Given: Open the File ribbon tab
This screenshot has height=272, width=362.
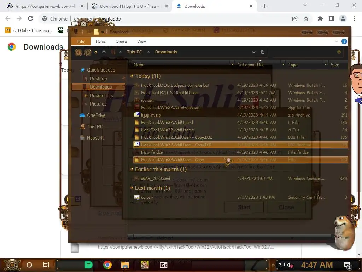Looking at the screenshot, I should coord(81,41).
